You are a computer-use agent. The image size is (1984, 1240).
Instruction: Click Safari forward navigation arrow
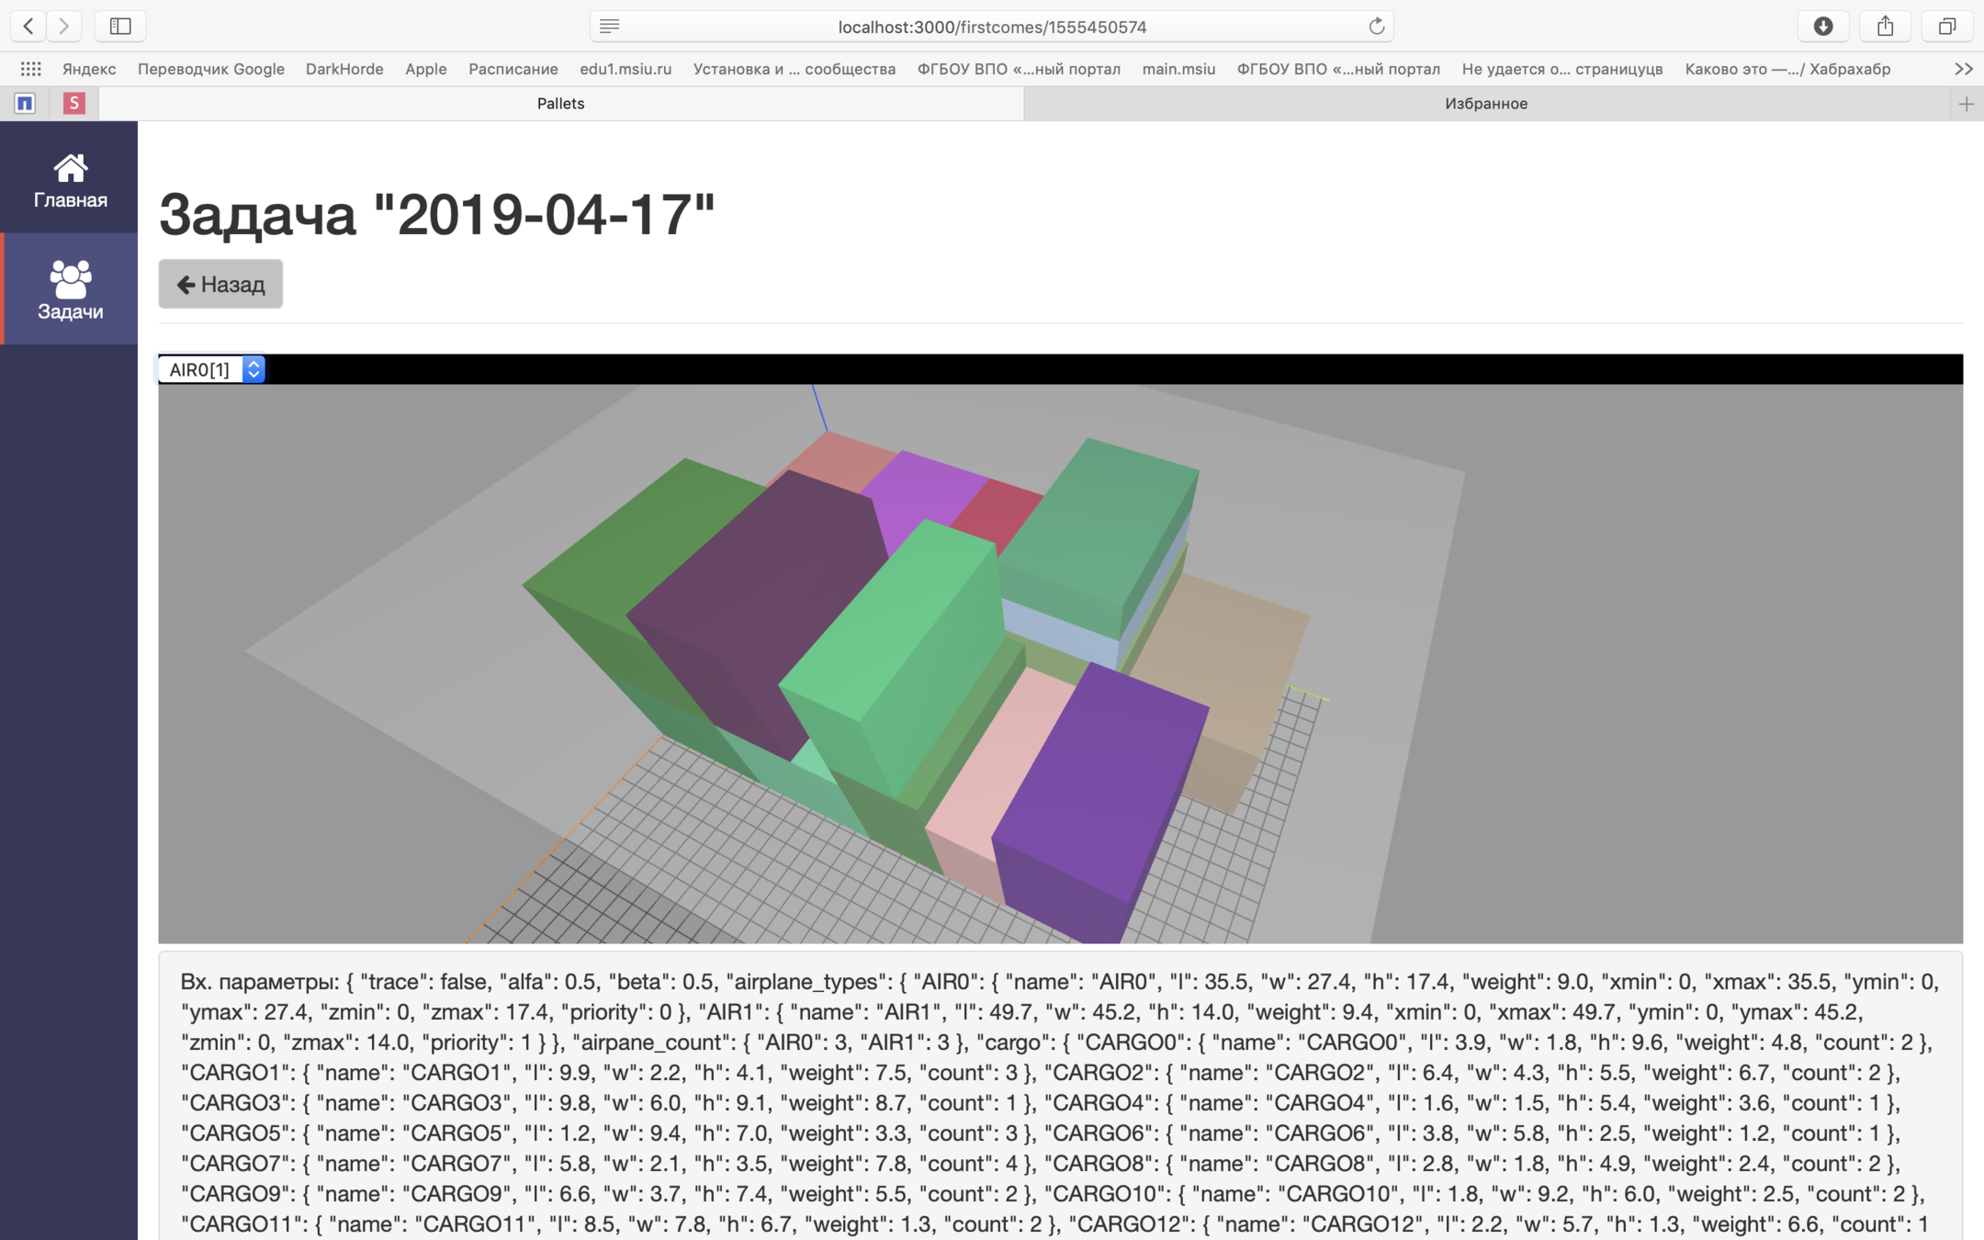[x=64, y=26]
